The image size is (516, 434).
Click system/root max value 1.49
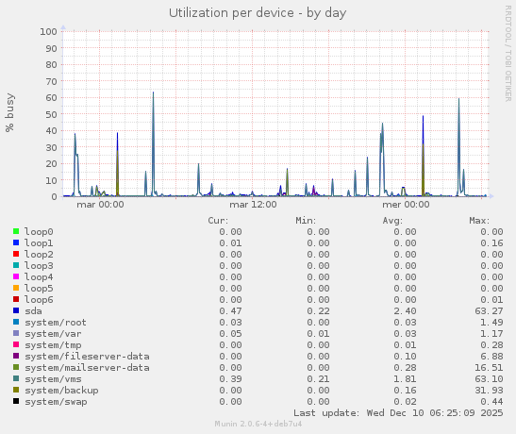tap(491, 323)
